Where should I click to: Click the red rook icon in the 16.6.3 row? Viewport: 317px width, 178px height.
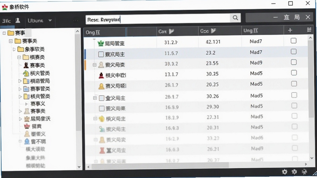[x=102, y=150]
